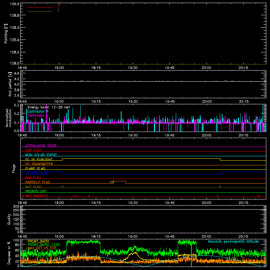Click the 60 tick on Degrees axis

[x=17, y=250]
